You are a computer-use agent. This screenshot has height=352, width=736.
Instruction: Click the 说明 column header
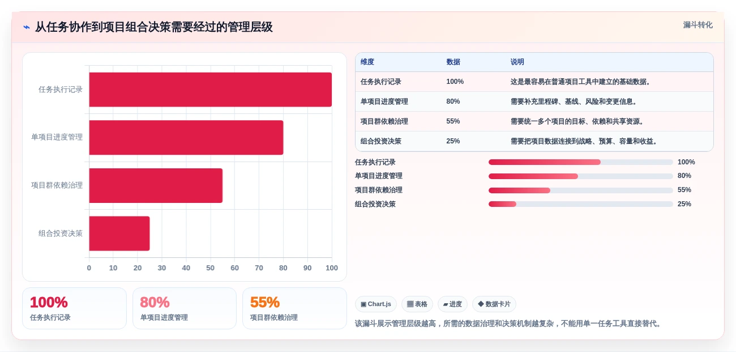tap(517, 62)
